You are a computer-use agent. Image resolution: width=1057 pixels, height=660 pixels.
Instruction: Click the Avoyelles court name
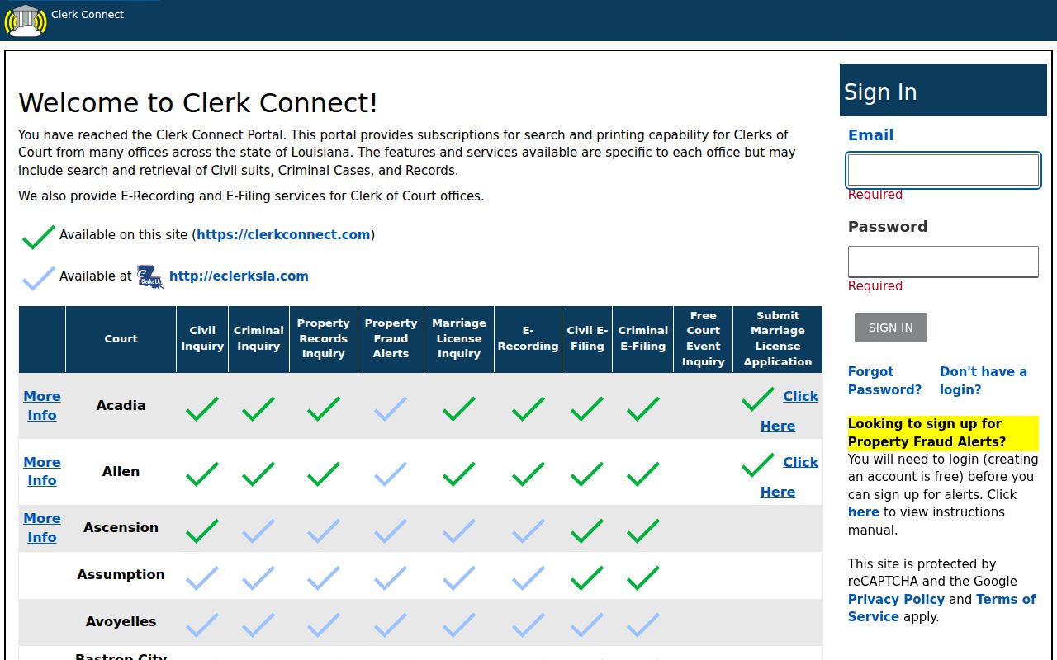click(121, 621)
